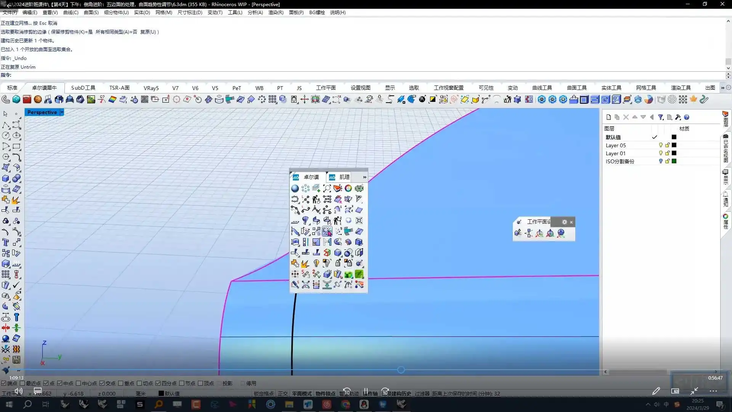The height and width of the screenshot is (412, 732).
Task: Select the pointer arrow tool in left sidebar
Action: 5,114
